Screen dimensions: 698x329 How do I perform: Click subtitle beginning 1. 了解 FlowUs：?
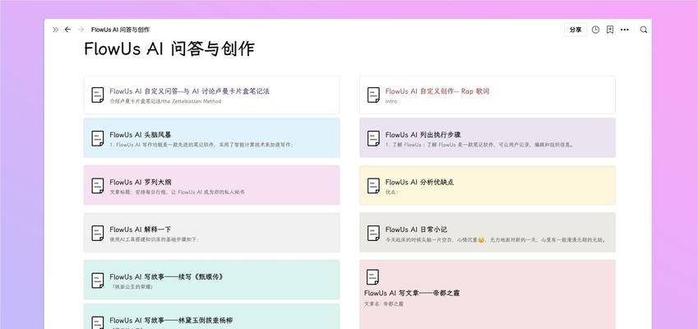(x=480, y=145)
